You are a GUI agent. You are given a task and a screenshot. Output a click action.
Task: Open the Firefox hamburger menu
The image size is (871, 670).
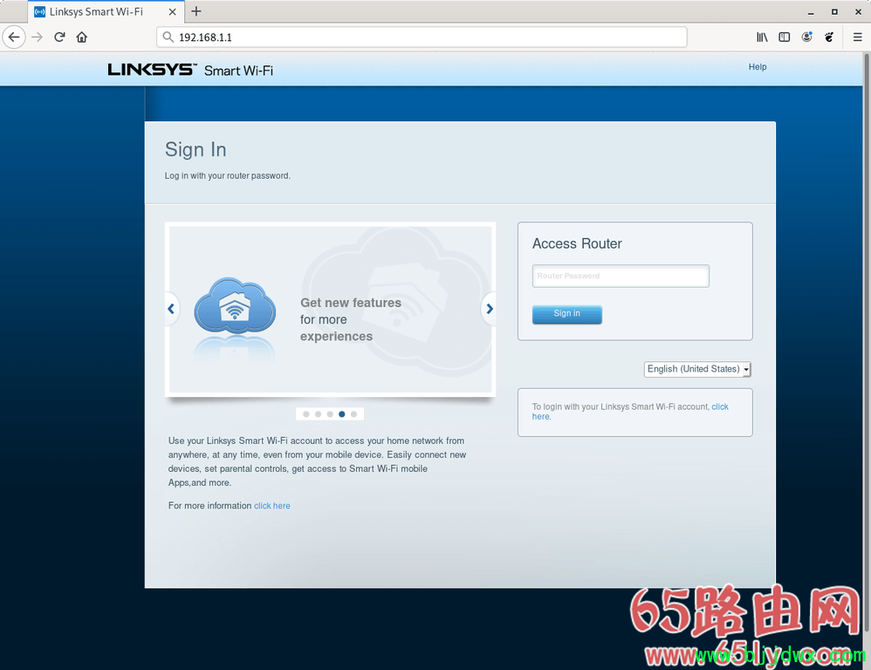coord(857,38)
